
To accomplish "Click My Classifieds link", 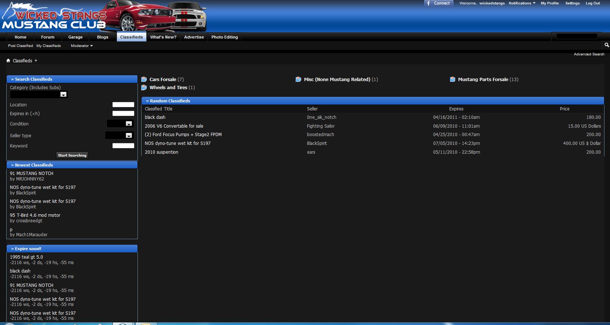I will (x=49, y=46).
